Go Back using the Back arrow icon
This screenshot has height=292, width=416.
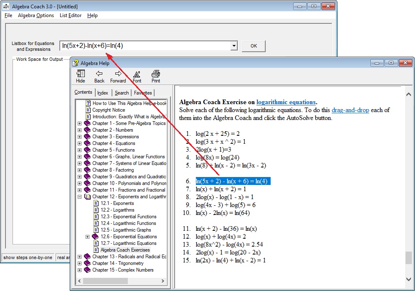(99, 74)
